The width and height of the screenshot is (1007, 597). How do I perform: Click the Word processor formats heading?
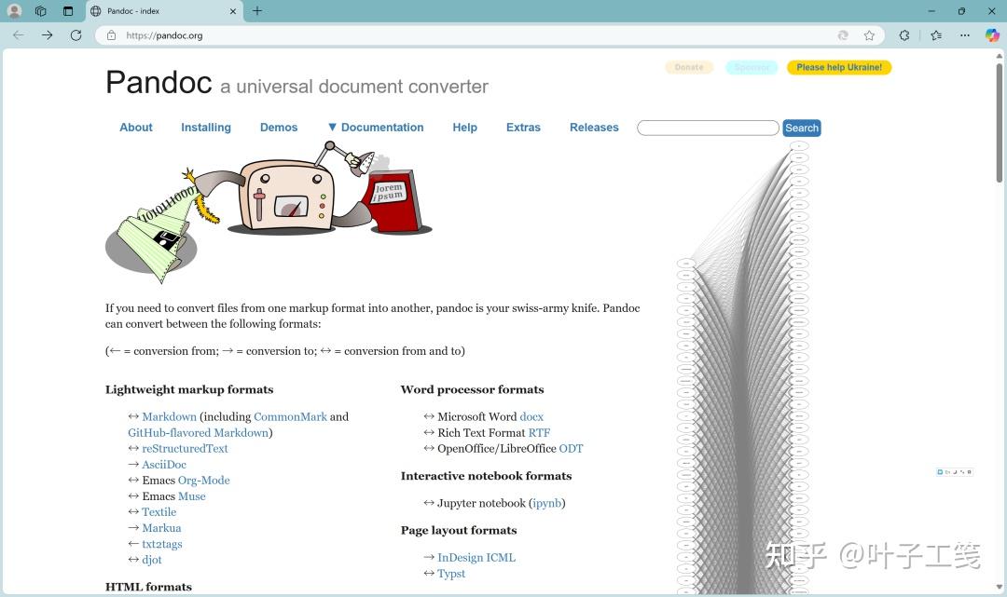[472, 389]
